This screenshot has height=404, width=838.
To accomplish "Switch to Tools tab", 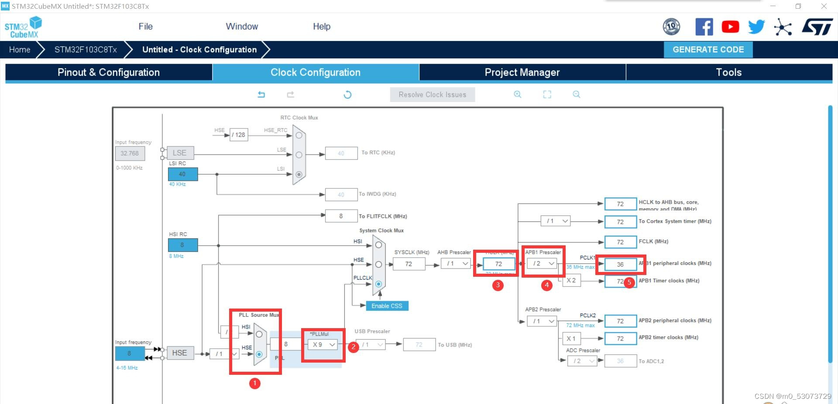I will tap(729, 72).
